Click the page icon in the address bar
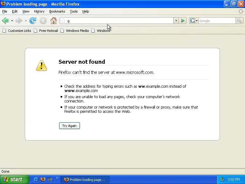This screenshot has width=245, height=184. pyautogui.click(x=63, y=21)
